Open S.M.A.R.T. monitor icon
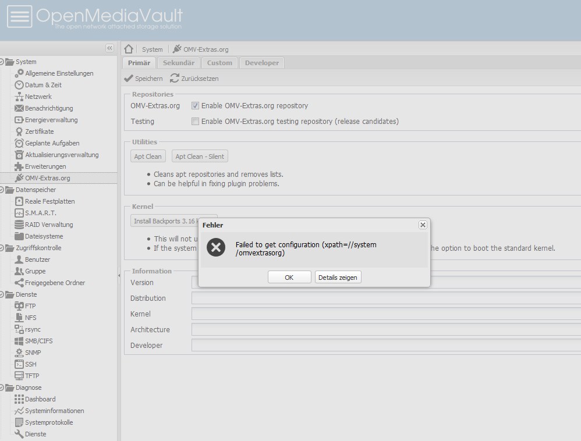Viewport: 581px width, 441px height. 19,213
